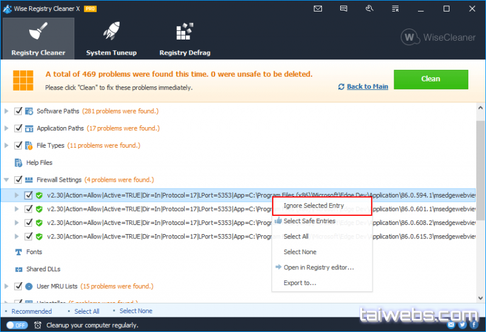Click the Back to Main link

coord(367,86)
